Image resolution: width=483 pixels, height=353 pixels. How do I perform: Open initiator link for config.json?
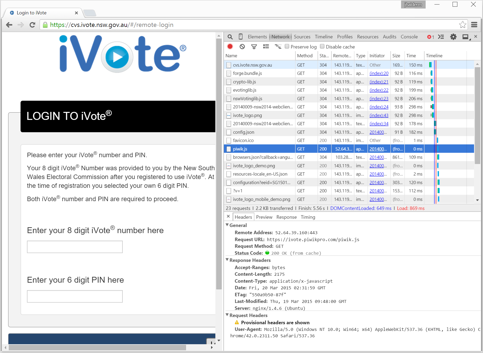click(378, 132)
